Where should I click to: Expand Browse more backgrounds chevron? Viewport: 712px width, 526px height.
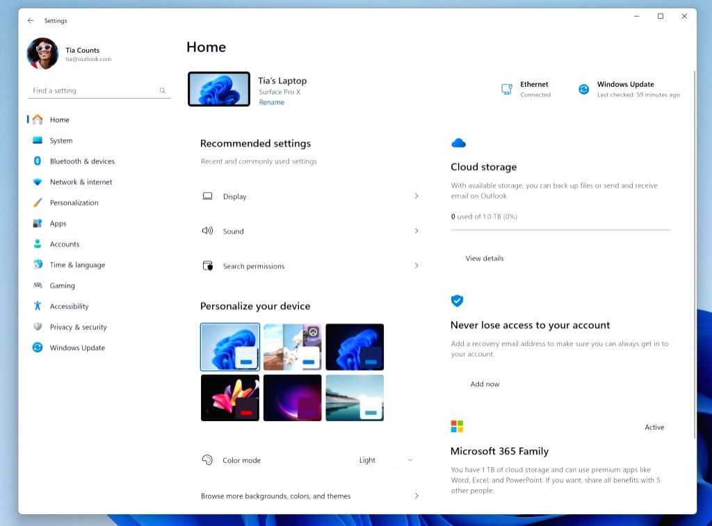416,495
